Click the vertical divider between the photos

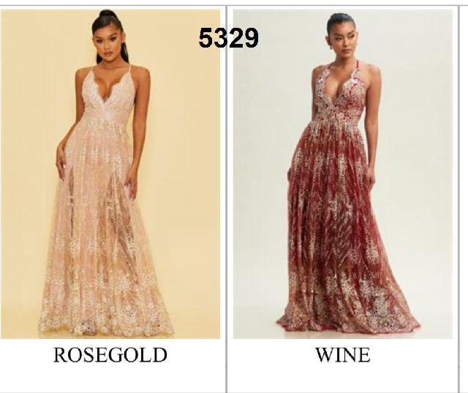click(x=227, y=198)
